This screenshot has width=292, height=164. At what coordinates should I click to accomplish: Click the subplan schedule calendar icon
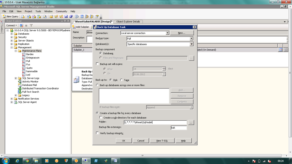tap(280, 50)
